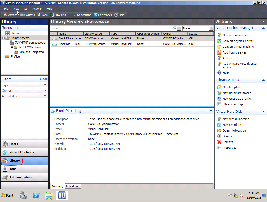Open the Jobs toolbar button

(42, 15)
